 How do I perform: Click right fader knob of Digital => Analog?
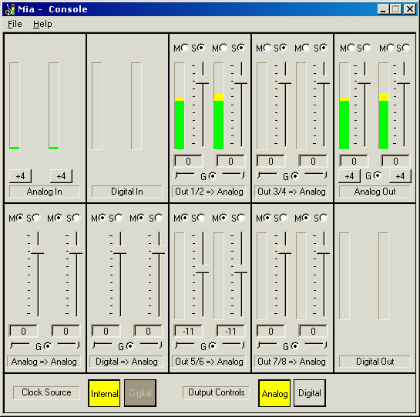159,250
